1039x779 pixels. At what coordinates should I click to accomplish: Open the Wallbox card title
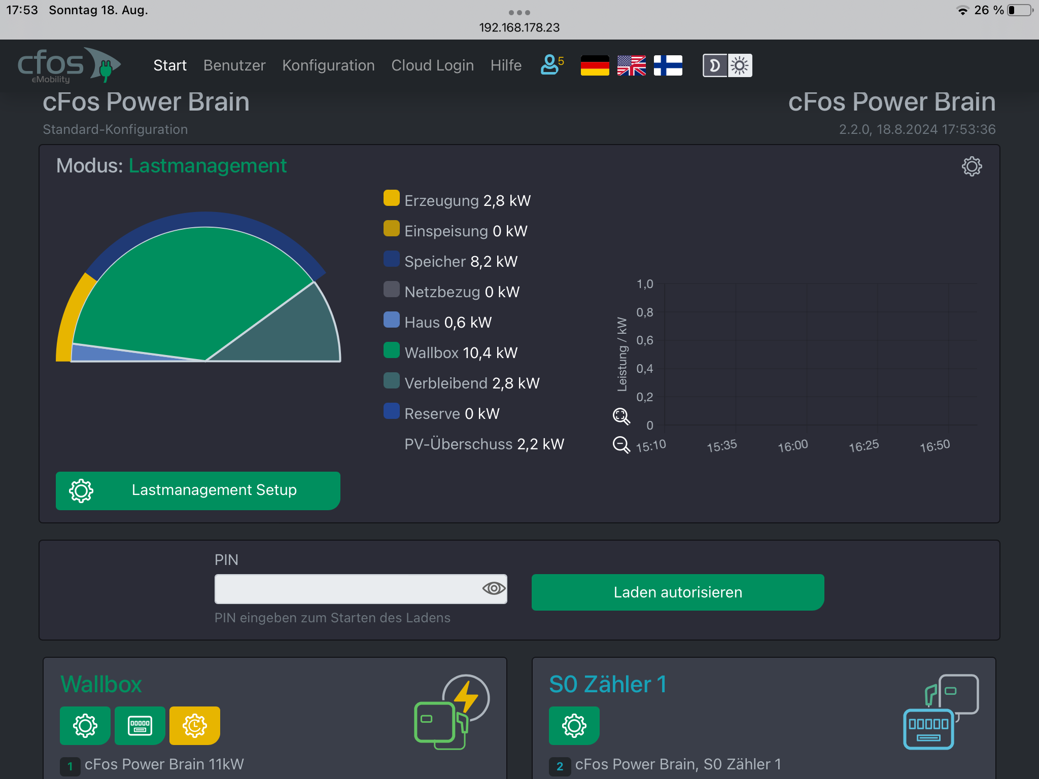click(101, 684)
